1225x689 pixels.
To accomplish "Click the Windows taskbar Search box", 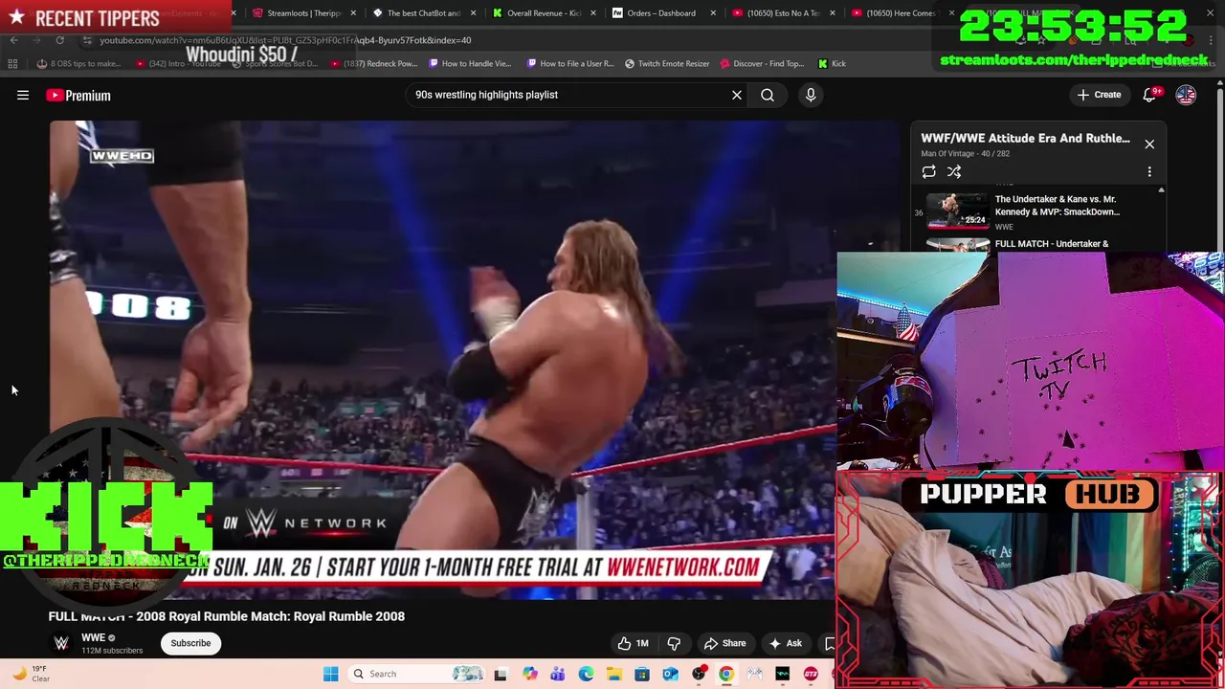I will (x=415, y=674).
